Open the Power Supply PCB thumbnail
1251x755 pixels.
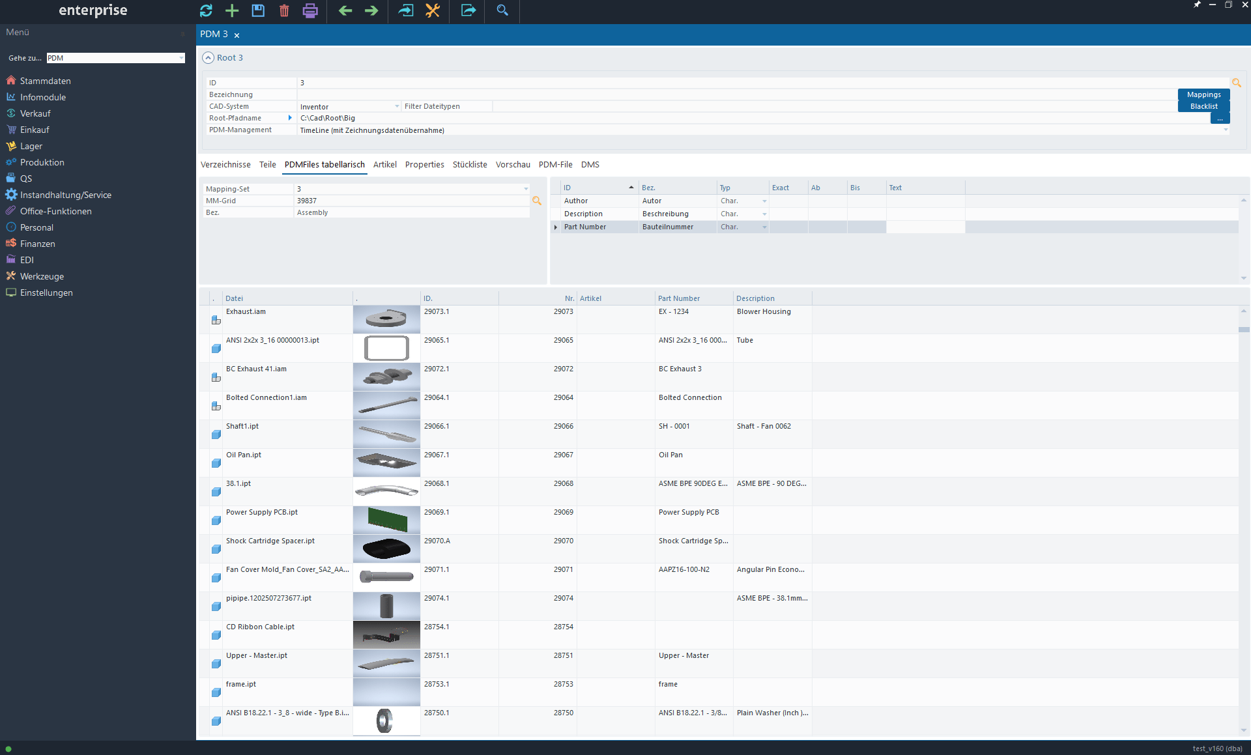[386, 520]
